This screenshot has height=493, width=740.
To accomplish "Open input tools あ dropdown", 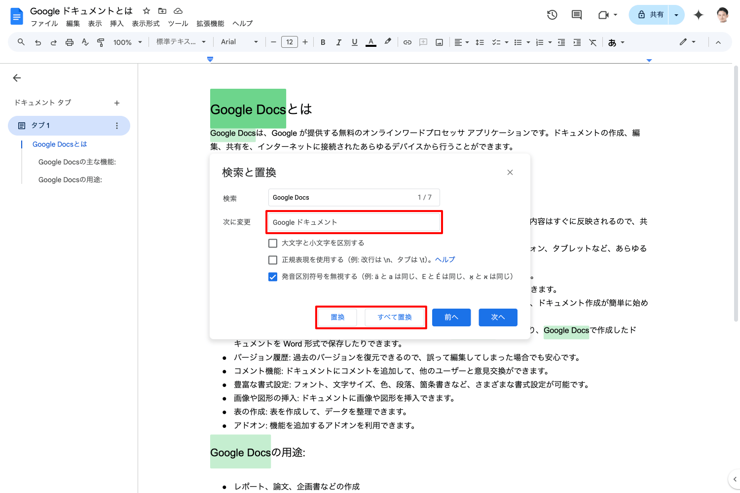I will point(616,42).
